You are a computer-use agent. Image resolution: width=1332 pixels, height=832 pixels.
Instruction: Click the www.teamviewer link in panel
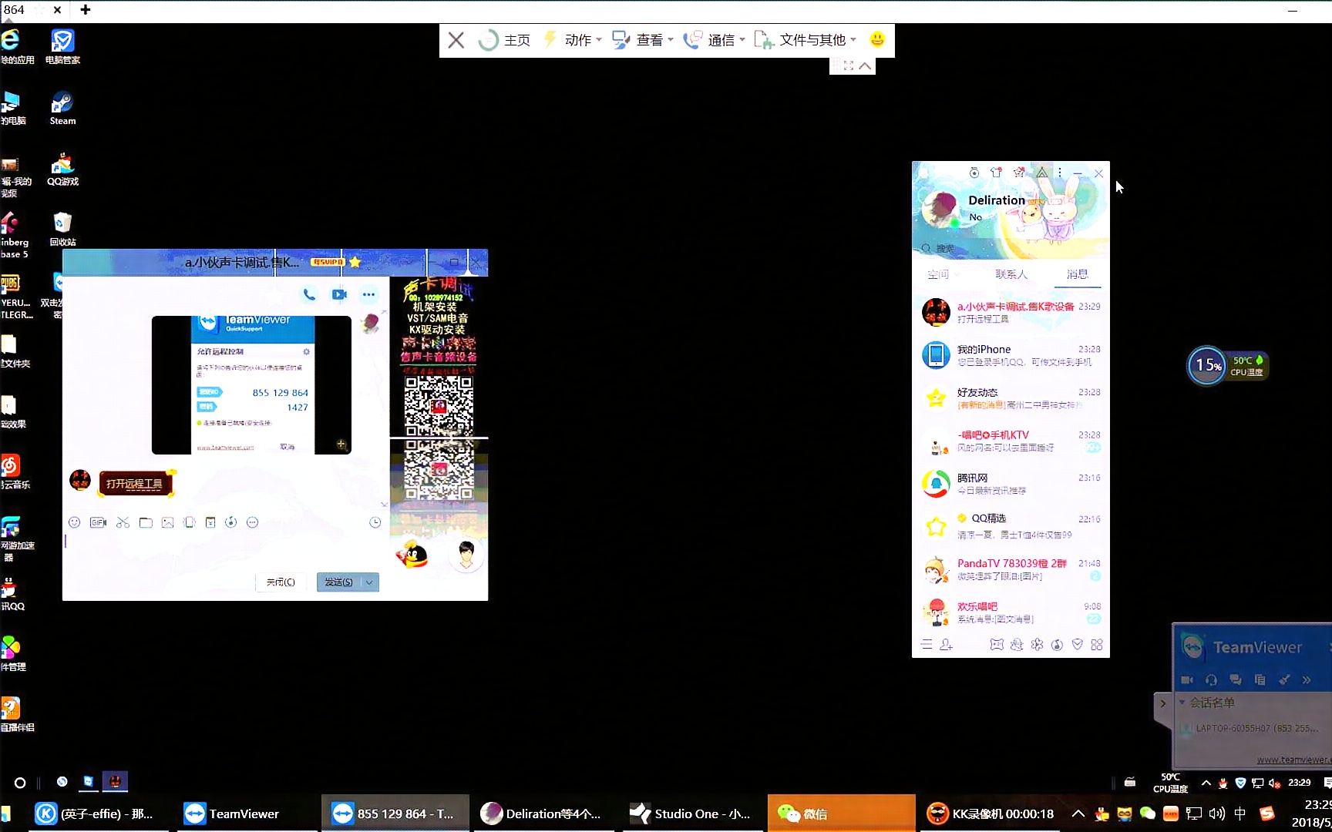[1293, 760]
